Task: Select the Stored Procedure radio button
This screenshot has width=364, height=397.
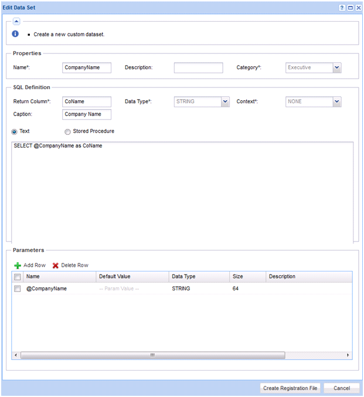Action: pos(67,132)
